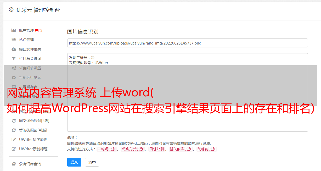Click the edit icon beside UWriter深度原创
Image resolution: width=321 pixels, height=171 pixels.
click(x=14, y=140)
